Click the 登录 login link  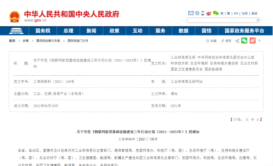(x=254, y=13)
